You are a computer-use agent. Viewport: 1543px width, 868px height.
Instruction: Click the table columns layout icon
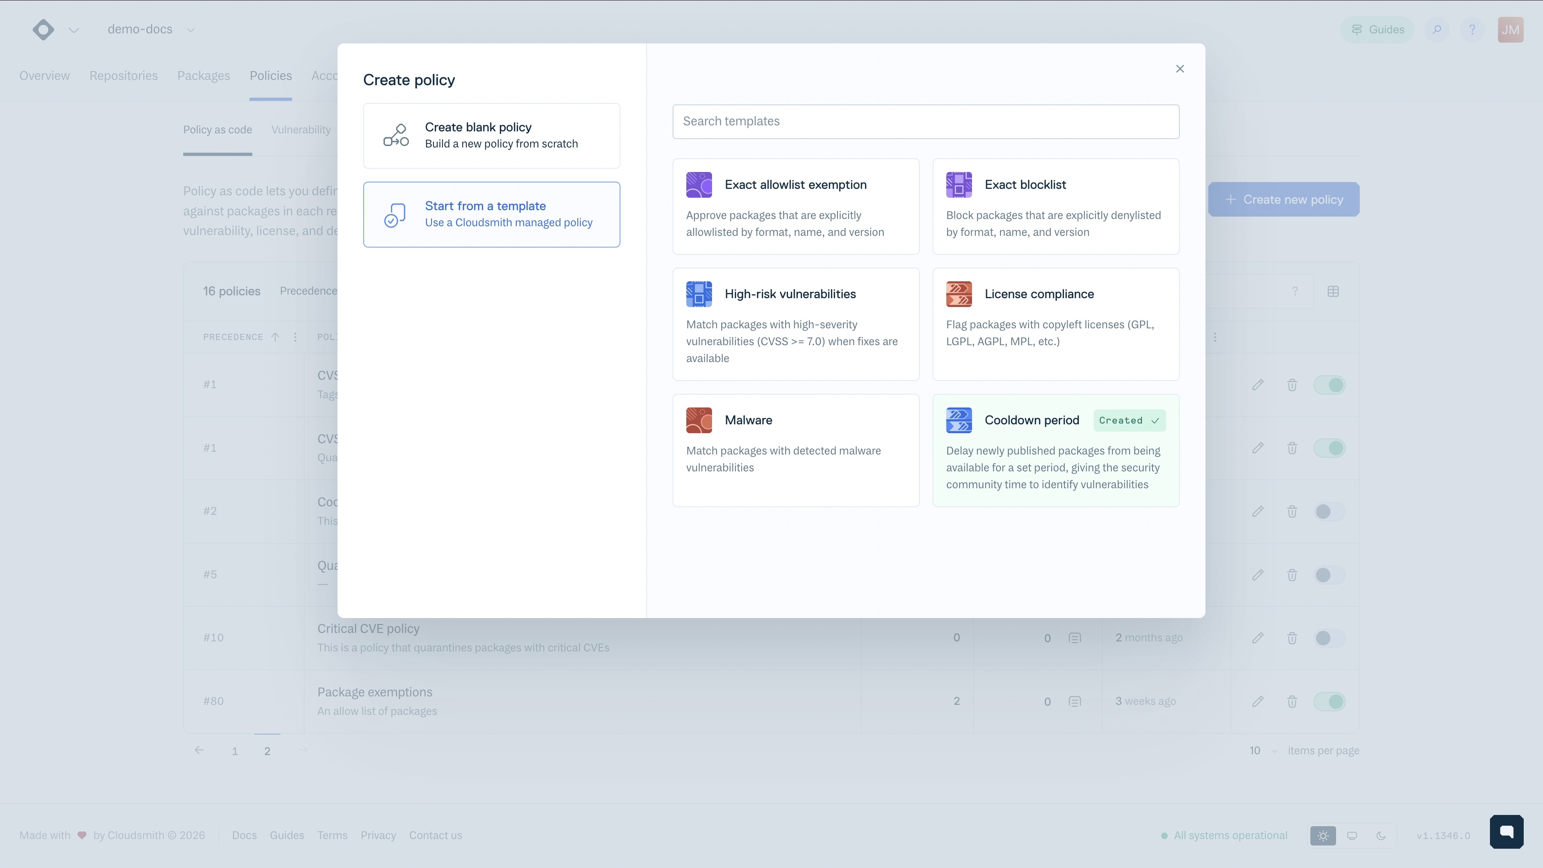click(1333, 291)
